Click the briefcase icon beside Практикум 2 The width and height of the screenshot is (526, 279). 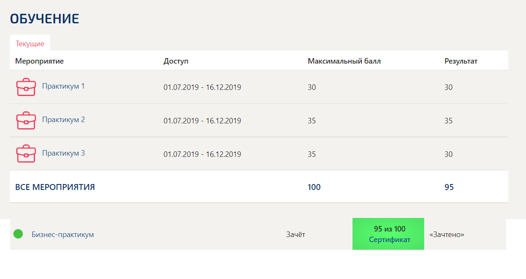[26, 120]
